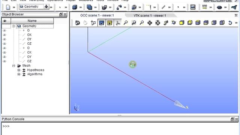Click the Global Pan icon

(x=157, y=23)
